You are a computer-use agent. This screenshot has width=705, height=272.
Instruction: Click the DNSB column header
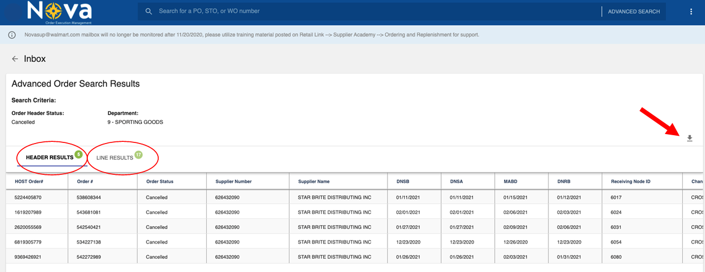[403, 182]
